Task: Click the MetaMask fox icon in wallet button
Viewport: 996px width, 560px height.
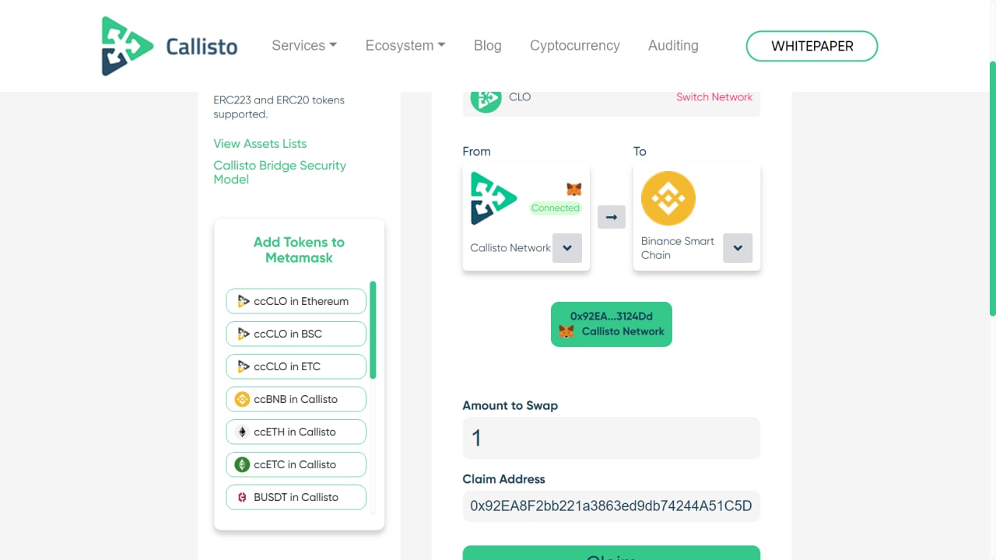Action: point(566,331)
